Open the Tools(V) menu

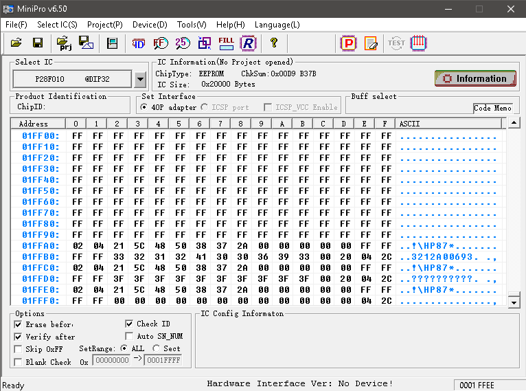192,25
